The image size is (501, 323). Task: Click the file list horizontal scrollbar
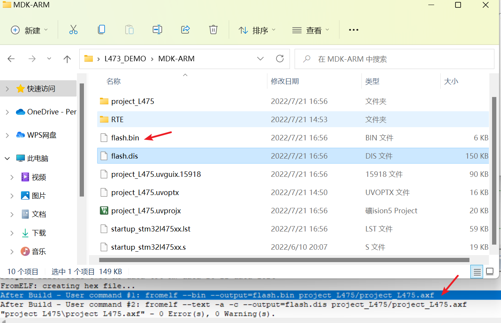point(285,260)
